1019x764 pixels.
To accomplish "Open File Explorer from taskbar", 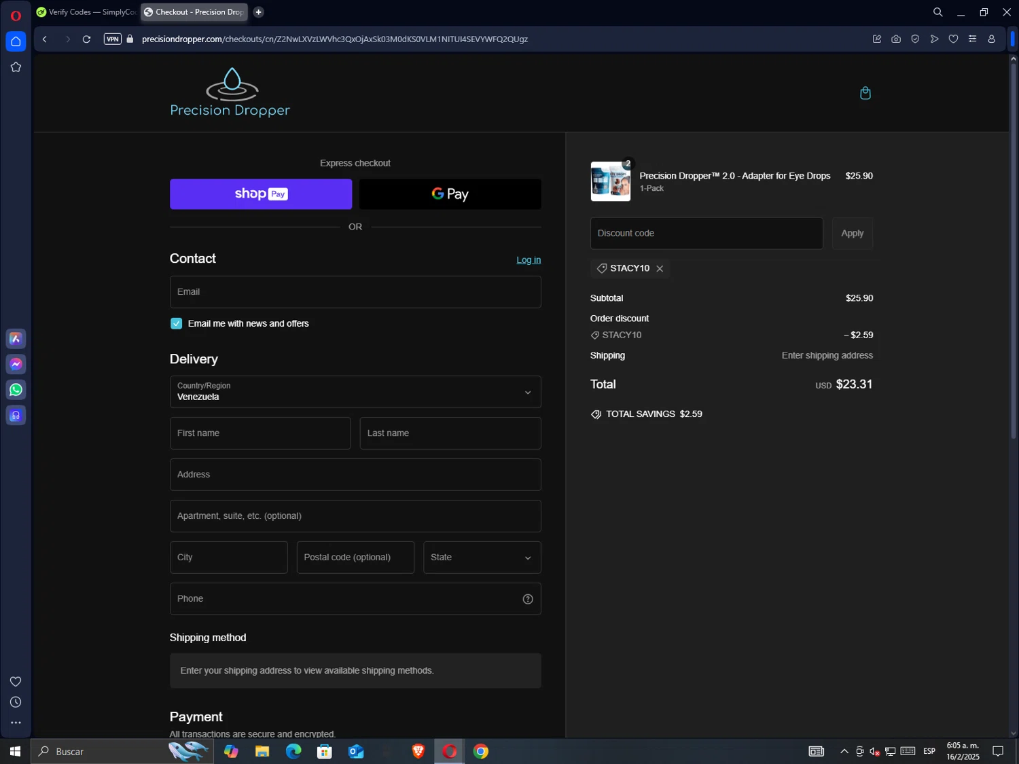I will click(x=262, y=751).
